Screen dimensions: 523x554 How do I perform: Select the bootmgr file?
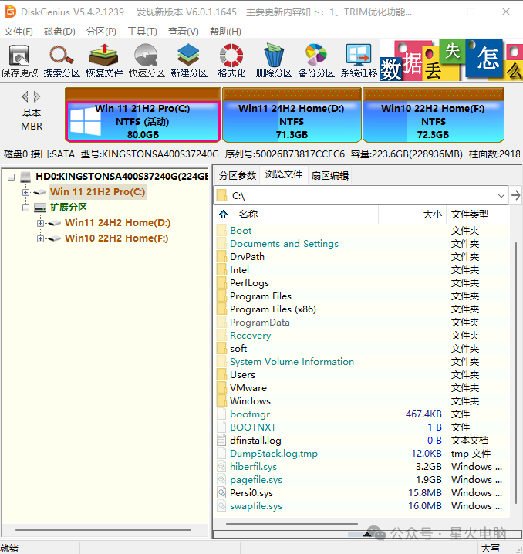(x=250, y=414)
